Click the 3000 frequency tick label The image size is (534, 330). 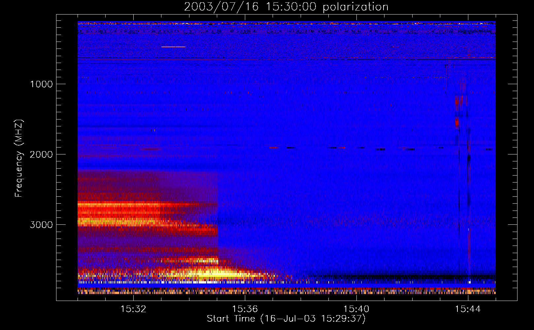(41, 225)
